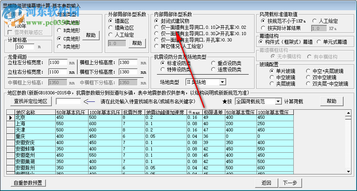Image resolution: width=357 pixels, height=191 pixels.
Task: Select 构件式(框架式)幕墙 structure
Action: 286,42
